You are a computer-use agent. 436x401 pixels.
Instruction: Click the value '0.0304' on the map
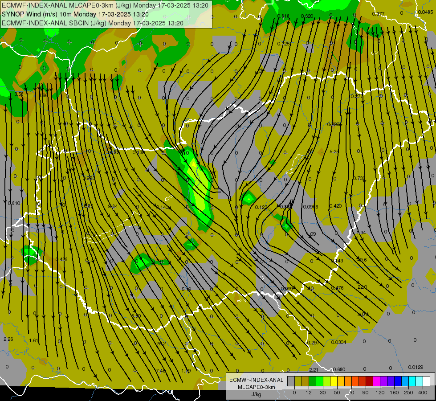338,342
